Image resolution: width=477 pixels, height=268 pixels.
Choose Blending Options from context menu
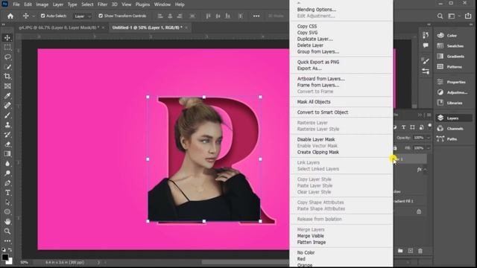pyautogui.click(x=317, y=10)
